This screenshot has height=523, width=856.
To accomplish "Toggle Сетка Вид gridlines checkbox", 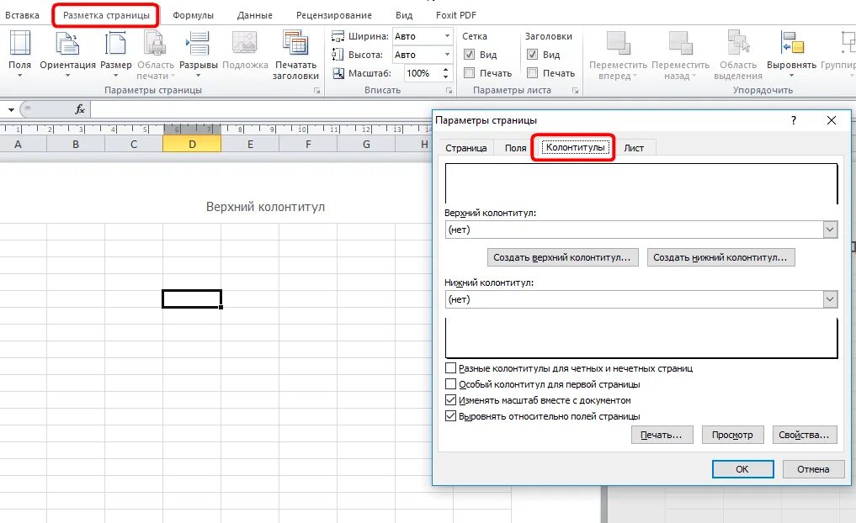I will (469, 55).
